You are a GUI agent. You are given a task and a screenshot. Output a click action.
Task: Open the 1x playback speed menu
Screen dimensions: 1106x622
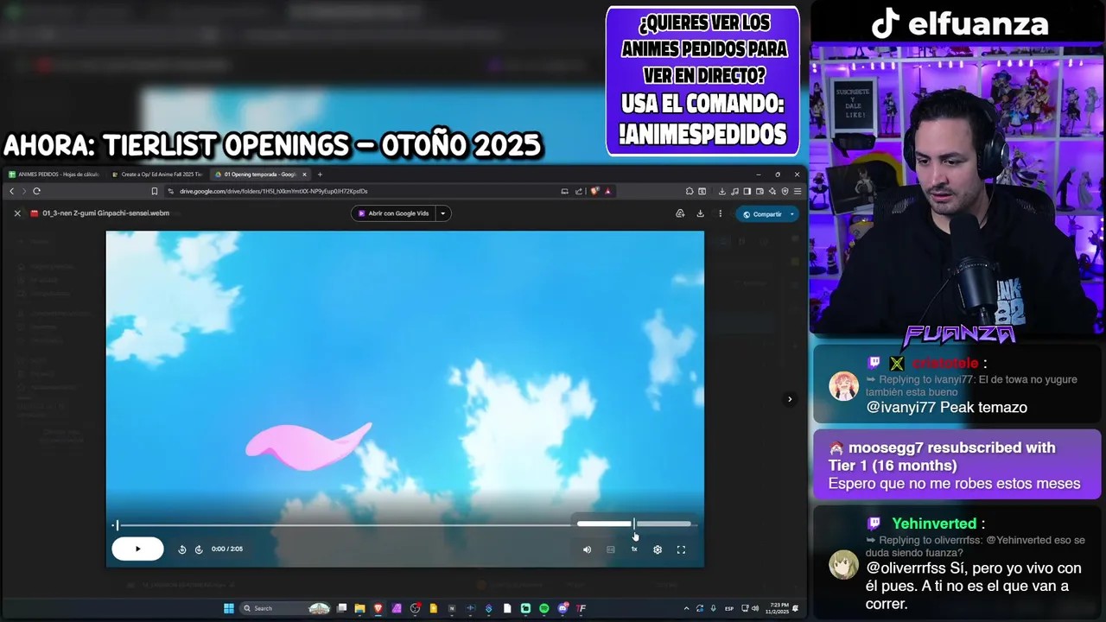click(x=634, y=549)
